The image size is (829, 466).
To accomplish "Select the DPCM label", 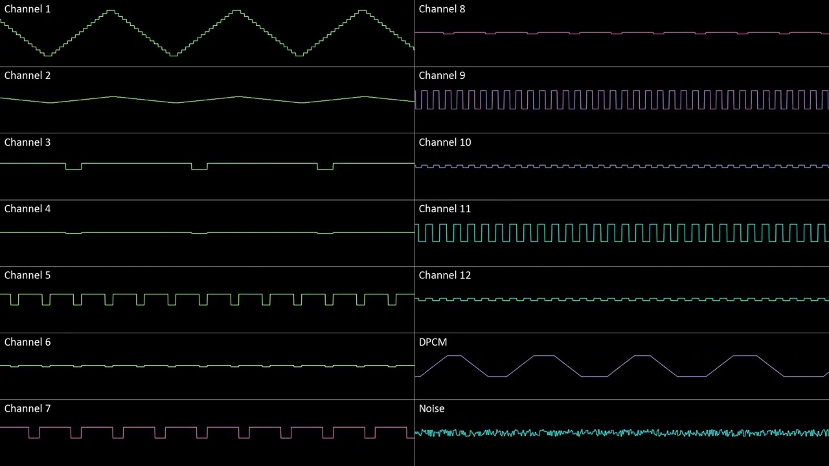I will (x=433, y=342).
